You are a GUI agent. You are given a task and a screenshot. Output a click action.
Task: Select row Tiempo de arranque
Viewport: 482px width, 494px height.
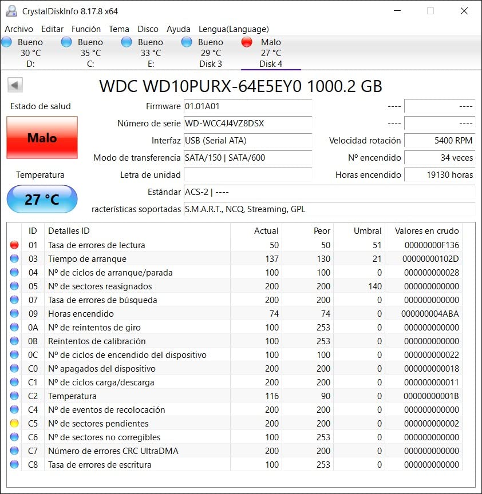coord(234,258)
